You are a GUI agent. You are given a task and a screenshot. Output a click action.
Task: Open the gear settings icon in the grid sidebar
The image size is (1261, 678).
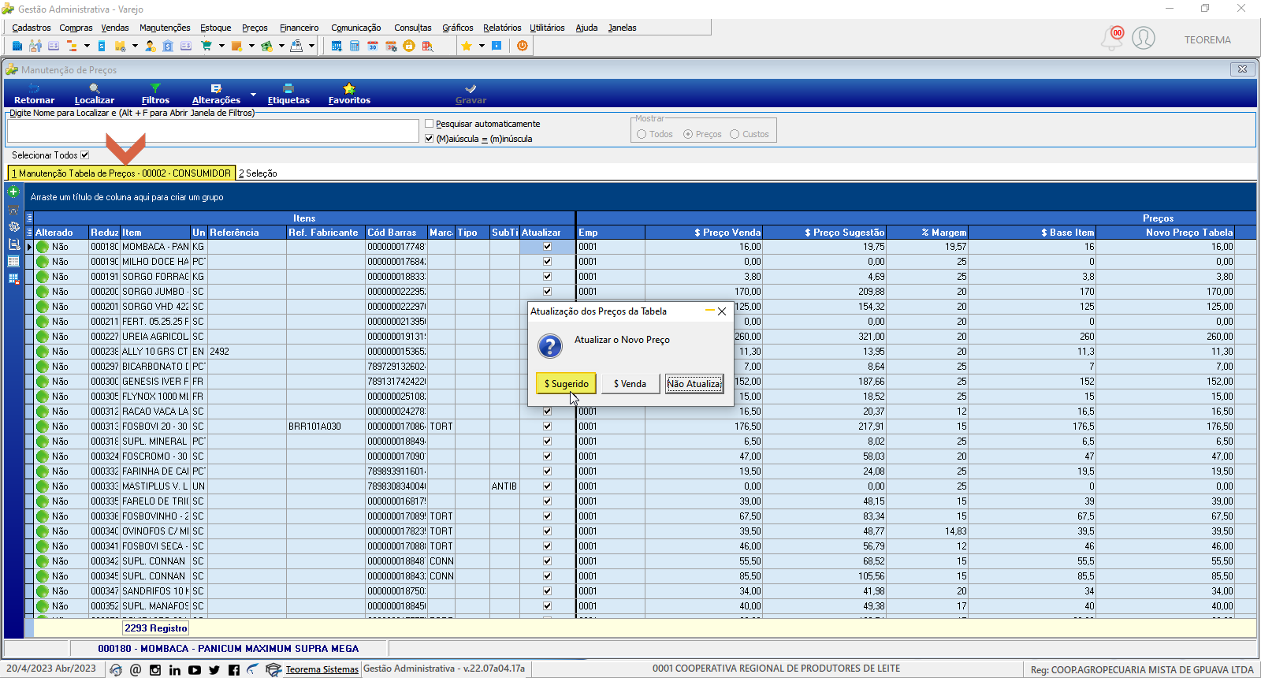coord(13,227)
